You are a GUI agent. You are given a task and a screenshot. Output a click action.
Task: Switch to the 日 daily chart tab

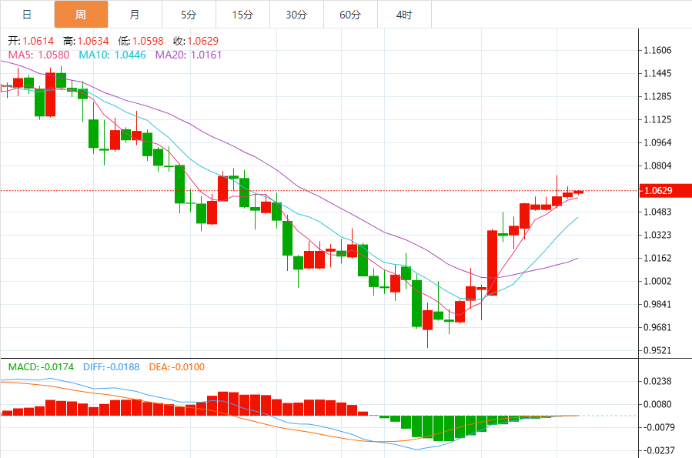(x=27, y=15)
